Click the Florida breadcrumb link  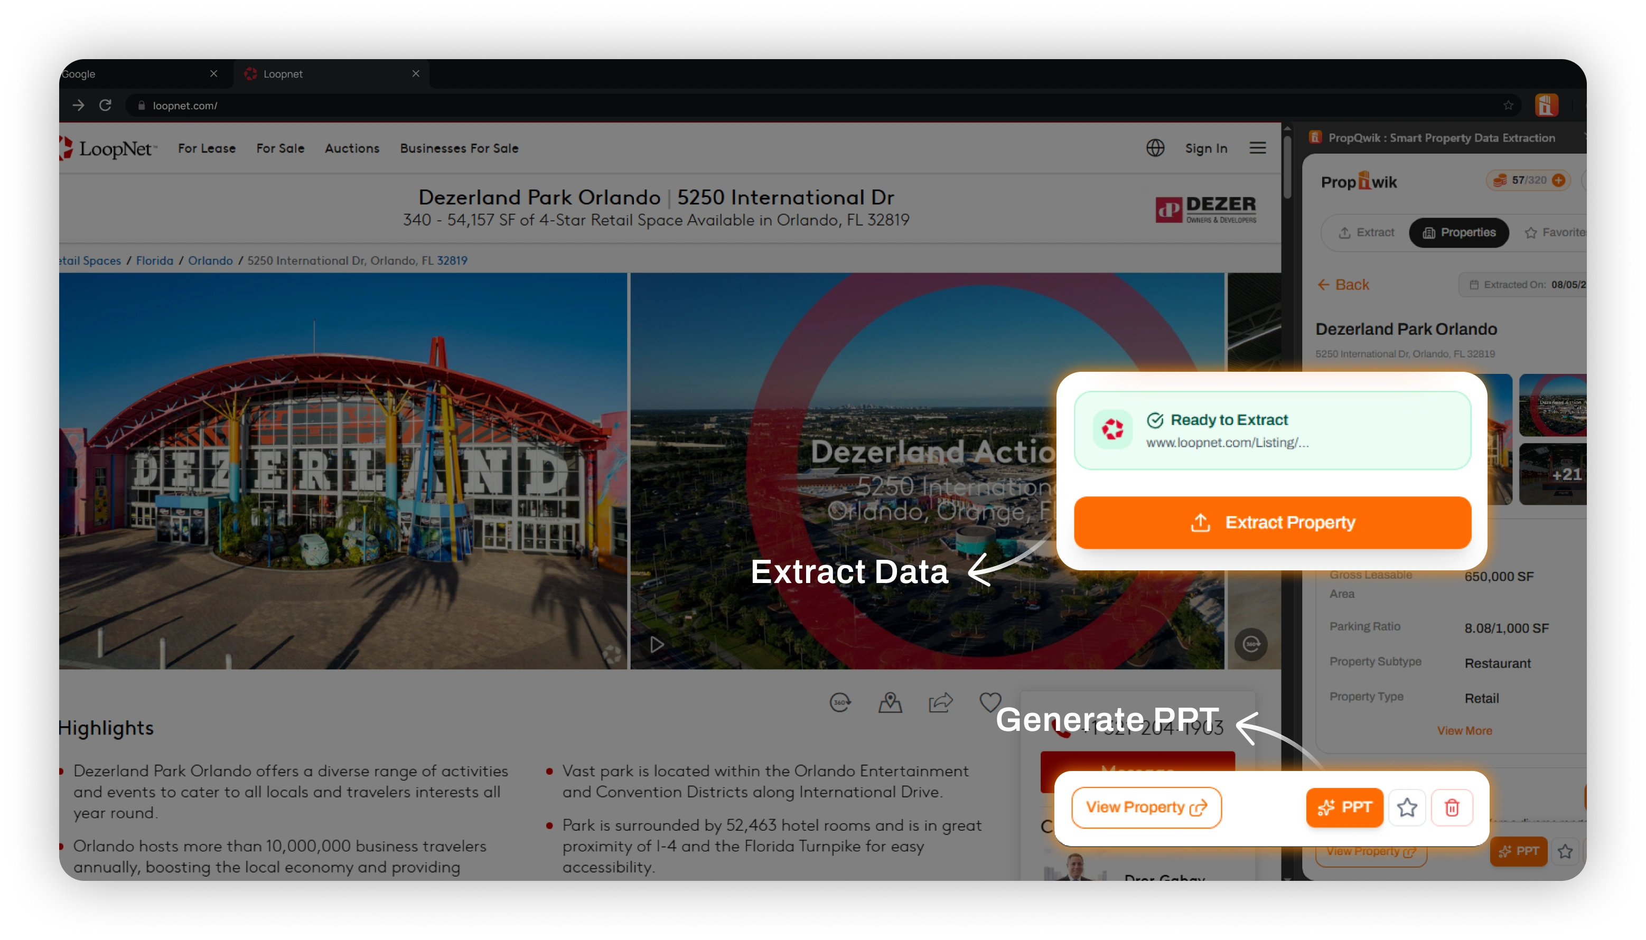(154, 260)
